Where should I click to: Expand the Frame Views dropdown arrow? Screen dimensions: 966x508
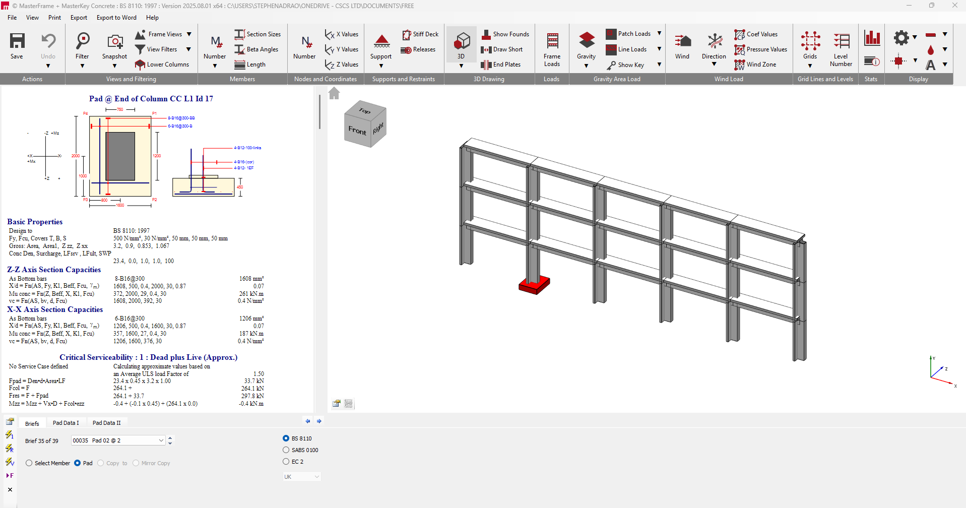pyautogui.click(x=188, y=34)
